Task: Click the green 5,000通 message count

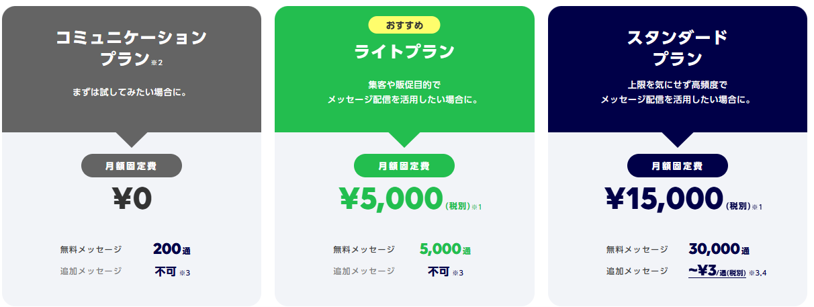Action: tap(445, 249)
